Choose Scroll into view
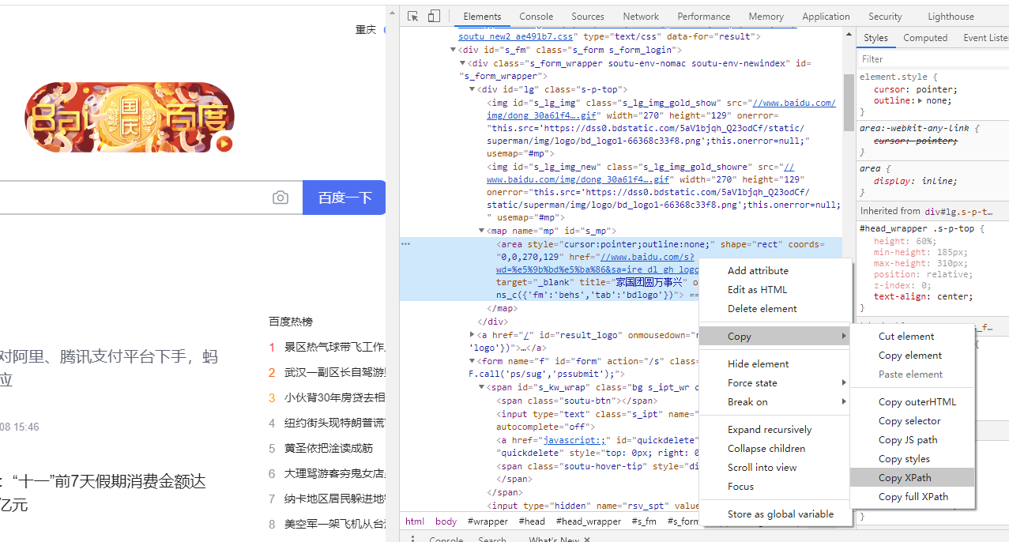 tap(774, 468)
